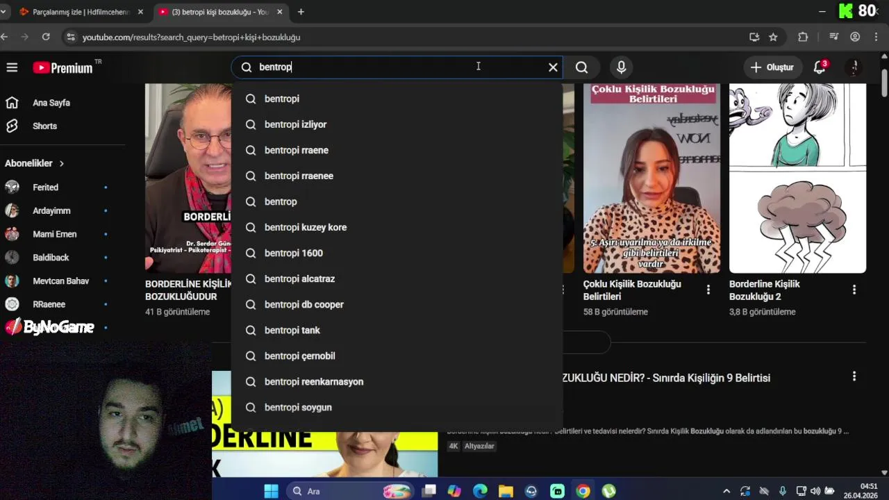Reload the current page

[x=46, y=37]
